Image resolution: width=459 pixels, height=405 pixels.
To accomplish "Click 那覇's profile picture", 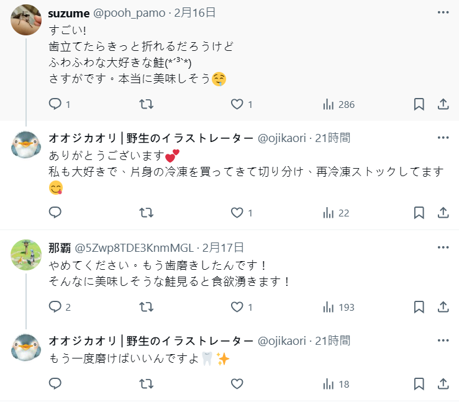I will pos(27,255).
